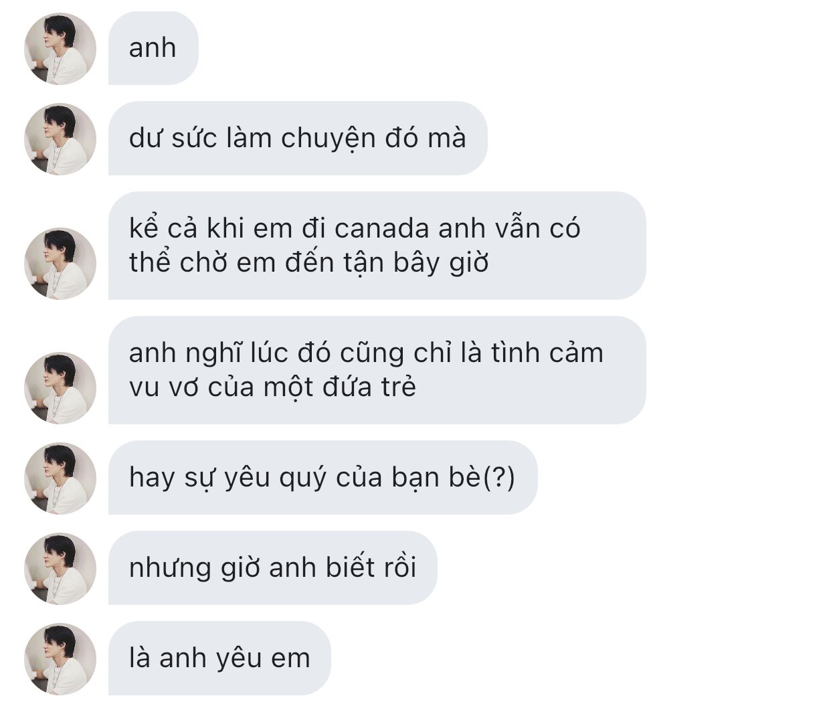Screen dimensions: 831x706
Task: Select the 'anh' message bubble
Action: (153, 48)
